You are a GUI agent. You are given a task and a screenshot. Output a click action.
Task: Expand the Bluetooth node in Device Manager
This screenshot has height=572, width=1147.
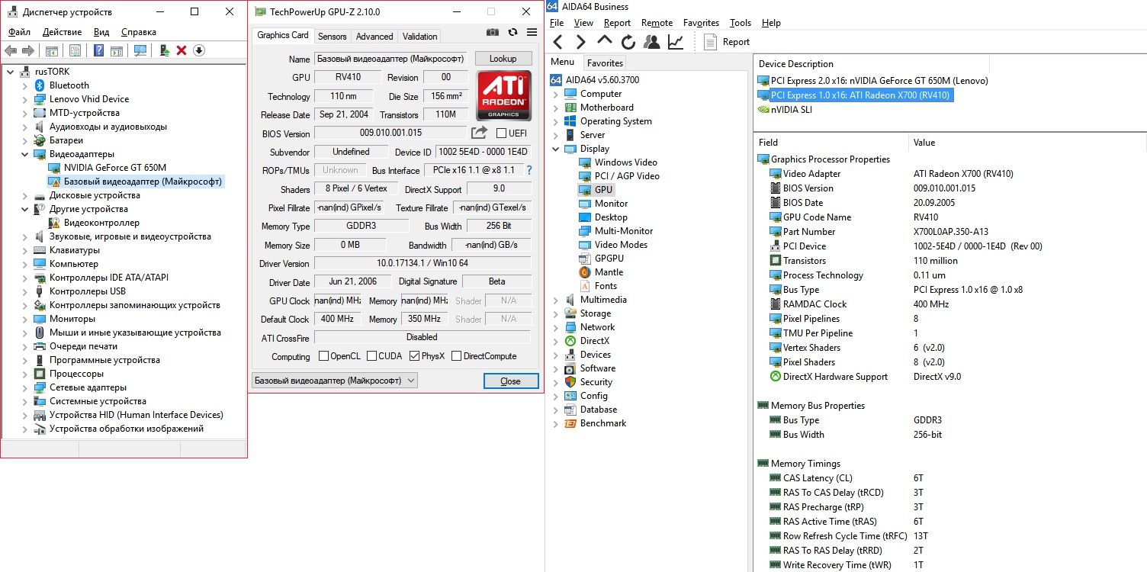pyautogui.click(x=25, y=85)
